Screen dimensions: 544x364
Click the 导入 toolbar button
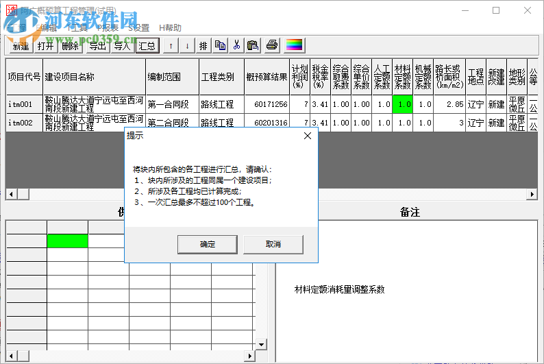point(122,45)
